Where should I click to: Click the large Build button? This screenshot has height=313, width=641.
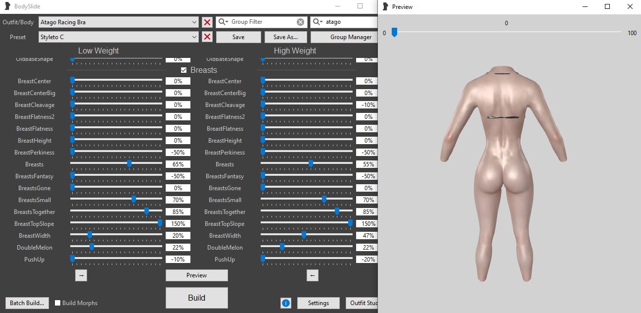click(x=197, y=298)
